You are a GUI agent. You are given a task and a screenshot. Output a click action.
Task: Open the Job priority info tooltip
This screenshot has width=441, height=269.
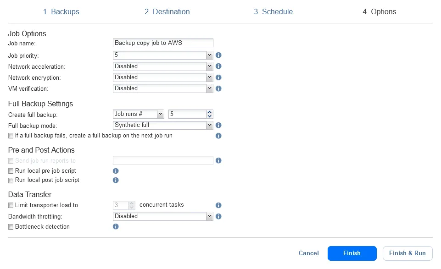(x=218, y=55)
